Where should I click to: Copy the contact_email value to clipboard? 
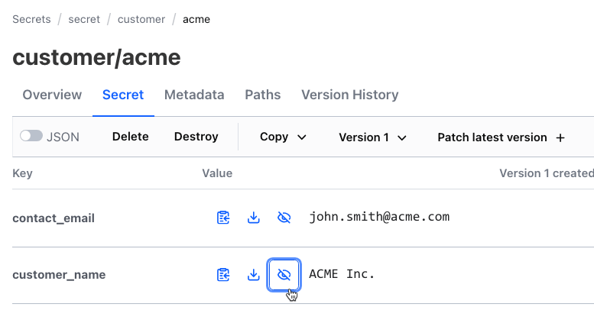pyautogui.click(x=223, y=218)
